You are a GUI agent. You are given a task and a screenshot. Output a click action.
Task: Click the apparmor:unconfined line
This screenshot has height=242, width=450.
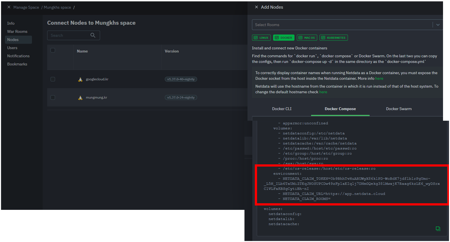point(303,123)
